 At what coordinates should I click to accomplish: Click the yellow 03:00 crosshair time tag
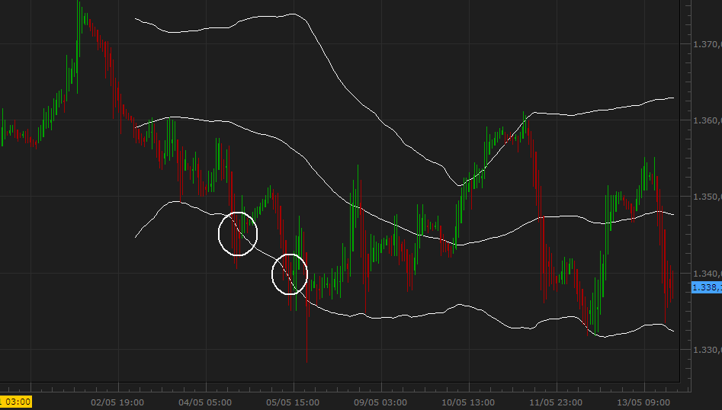pyautogui.click(x=16, y=402)
